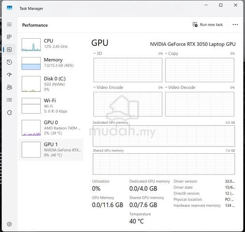Screen dimensions: 245x232
Task: Open the 3D engine dropdown
Action: click(x=98, y=54)
